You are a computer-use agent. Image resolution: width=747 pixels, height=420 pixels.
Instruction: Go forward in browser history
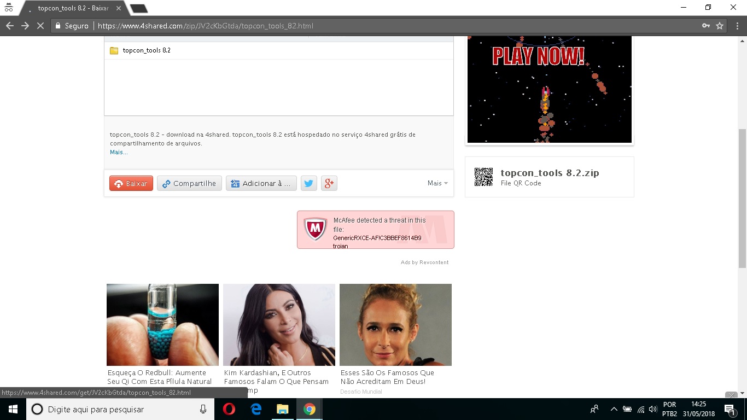coord(25,26)
